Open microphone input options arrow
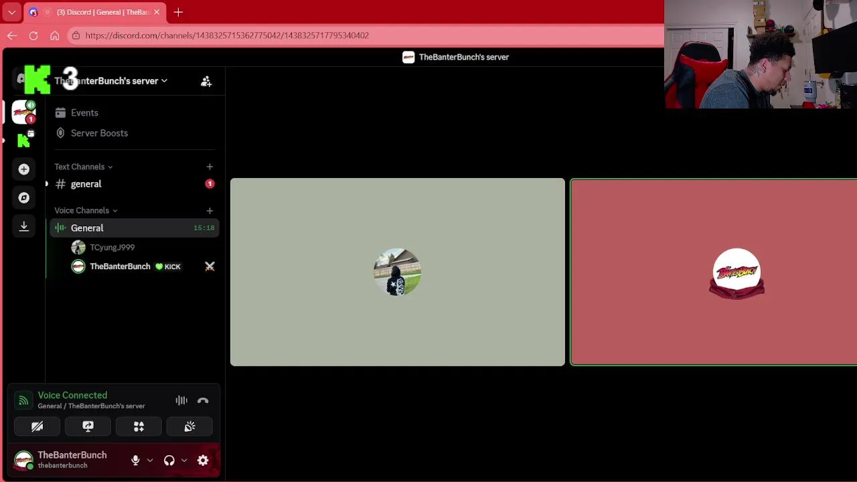 pos(150,461)
